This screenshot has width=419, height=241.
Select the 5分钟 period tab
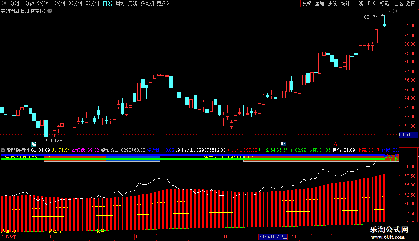tap(43, 3)
